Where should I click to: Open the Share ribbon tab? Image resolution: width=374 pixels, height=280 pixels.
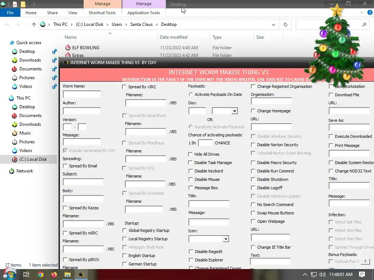(x=52, y=13)
